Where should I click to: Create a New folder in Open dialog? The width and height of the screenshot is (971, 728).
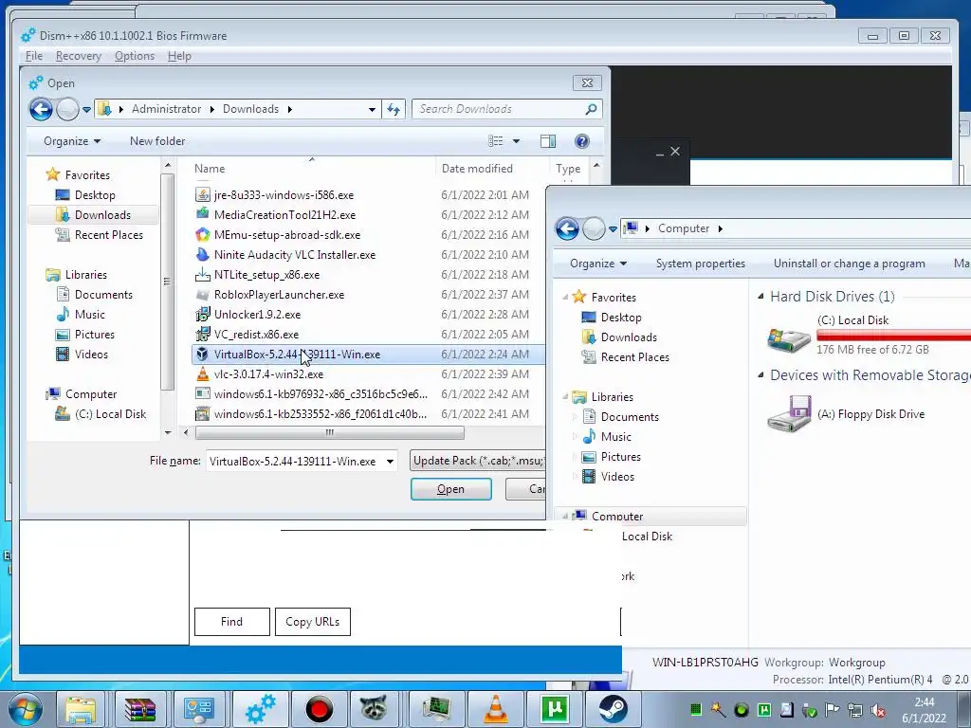tap(157, 141)
